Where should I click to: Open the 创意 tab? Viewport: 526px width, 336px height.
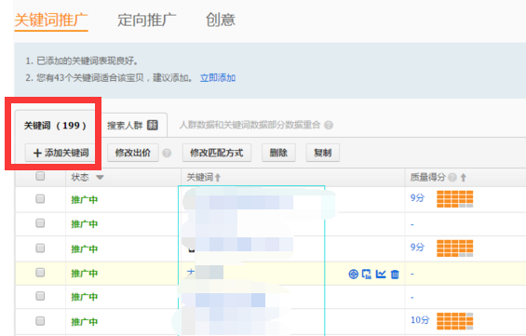pyautogui.click(x=221, y=20)
